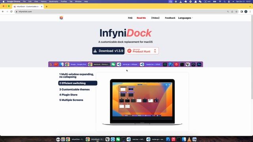253x142 pixels.
Task: Close the InfyniDock browser tab
Action: pyautogui.click(x=42, y=7)
